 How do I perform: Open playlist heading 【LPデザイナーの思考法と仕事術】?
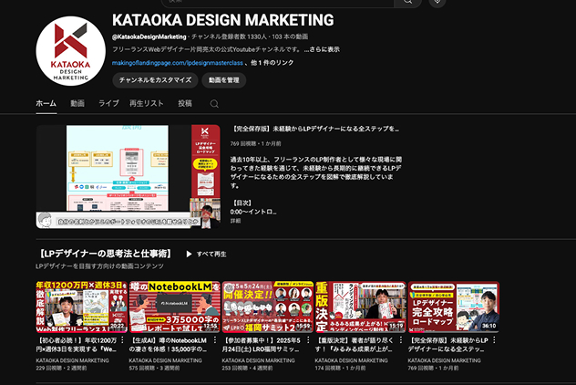(x=104, y=254)
